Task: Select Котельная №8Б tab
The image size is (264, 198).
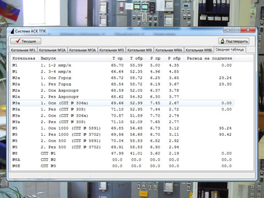Action: (x=199, y=50)
